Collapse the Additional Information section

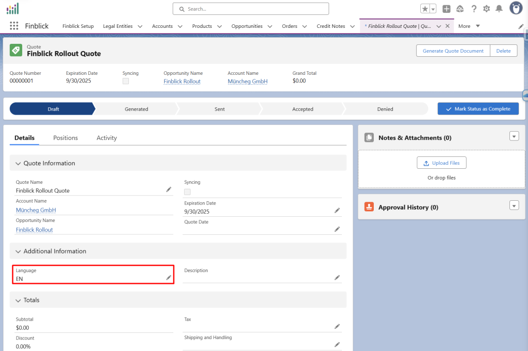[19, 251]
